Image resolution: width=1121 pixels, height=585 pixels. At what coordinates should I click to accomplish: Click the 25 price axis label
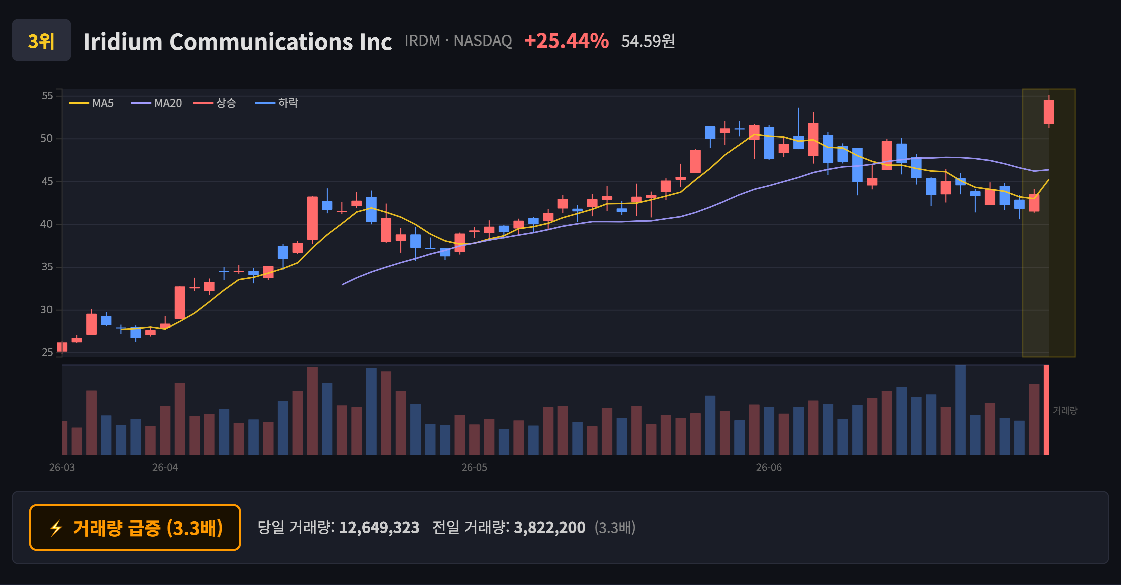point(47,352)
